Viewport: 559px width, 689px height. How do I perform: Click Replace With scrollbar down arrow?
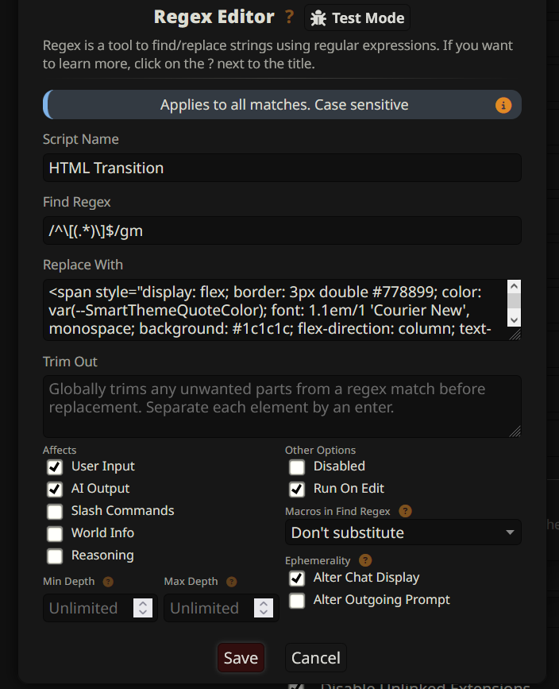click(x=514, y=320)
